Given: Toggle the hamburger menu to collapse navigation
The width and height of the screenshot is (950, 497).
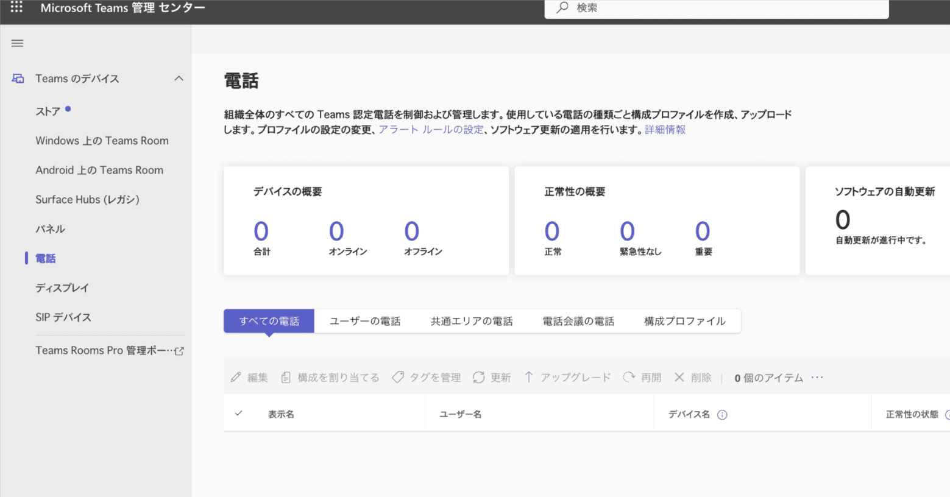Looking at the screenshot, I should 17,43.
